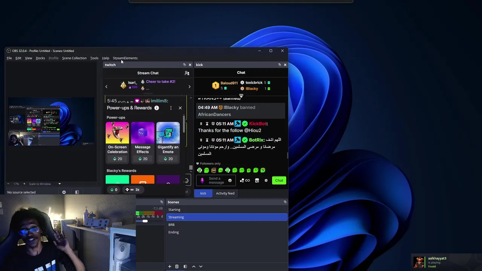This screenshot has height=271, width=482.
Task: Select the Ending scene
Action: [x=227, y=232]
